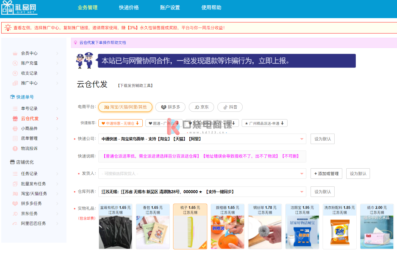Image resolution: width=397 pixels, height=254 pixels.
Task: Click the red promotion notice text
Action: (x=119, y=28)
